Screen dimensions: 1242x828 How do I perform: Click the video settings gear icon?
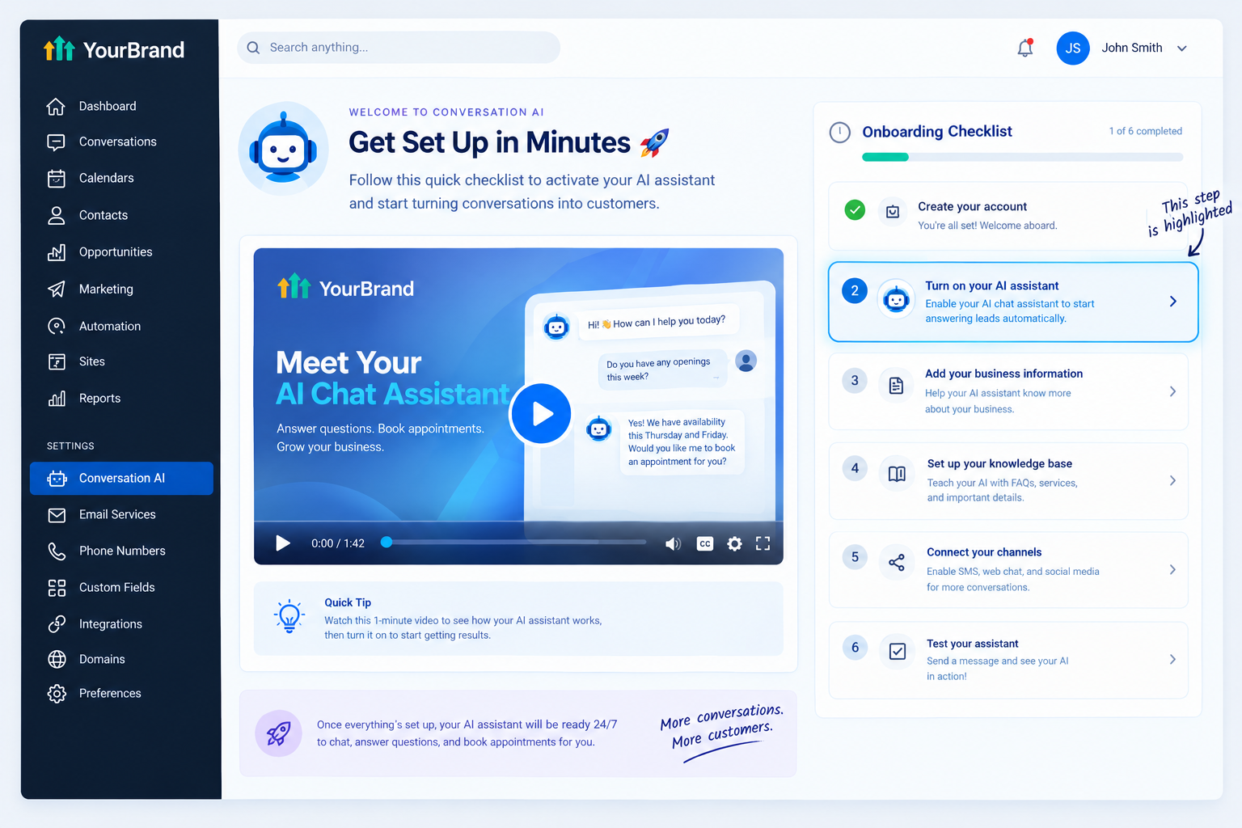pos(734,543)
